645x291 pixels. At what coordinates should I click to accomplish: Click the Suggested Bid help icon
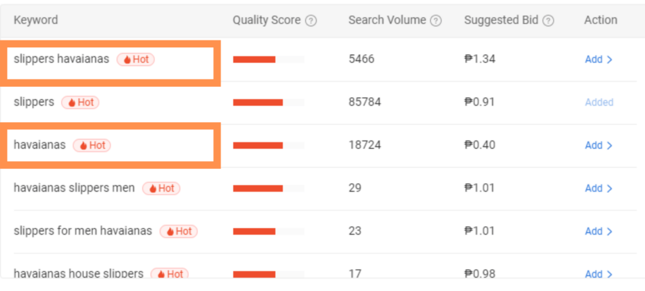(x=549, y=21)
